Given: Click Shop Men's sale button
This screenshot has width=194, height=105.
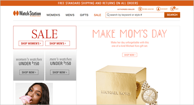Looking at the screenshot, I should (58, 43).
